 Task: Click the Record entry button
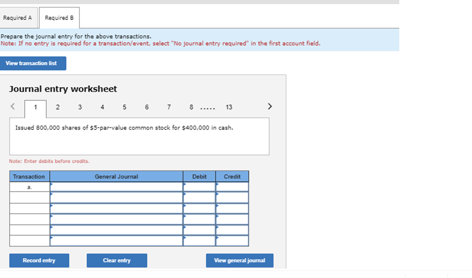(x=39, y=261)
